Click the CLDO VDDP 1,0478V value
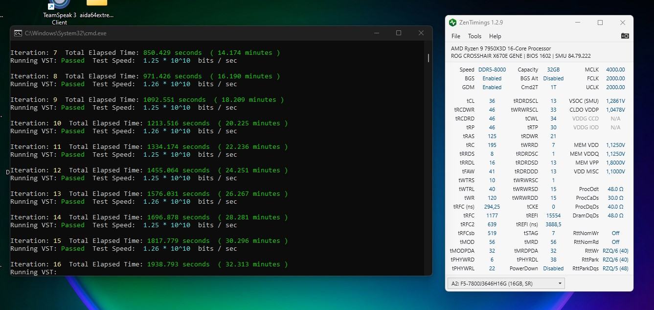Screen dimensions: 654x310 (615, 110)
